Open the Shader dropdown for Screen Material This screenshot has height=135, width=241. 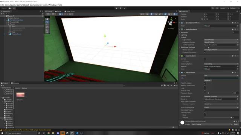click(212, 124)
